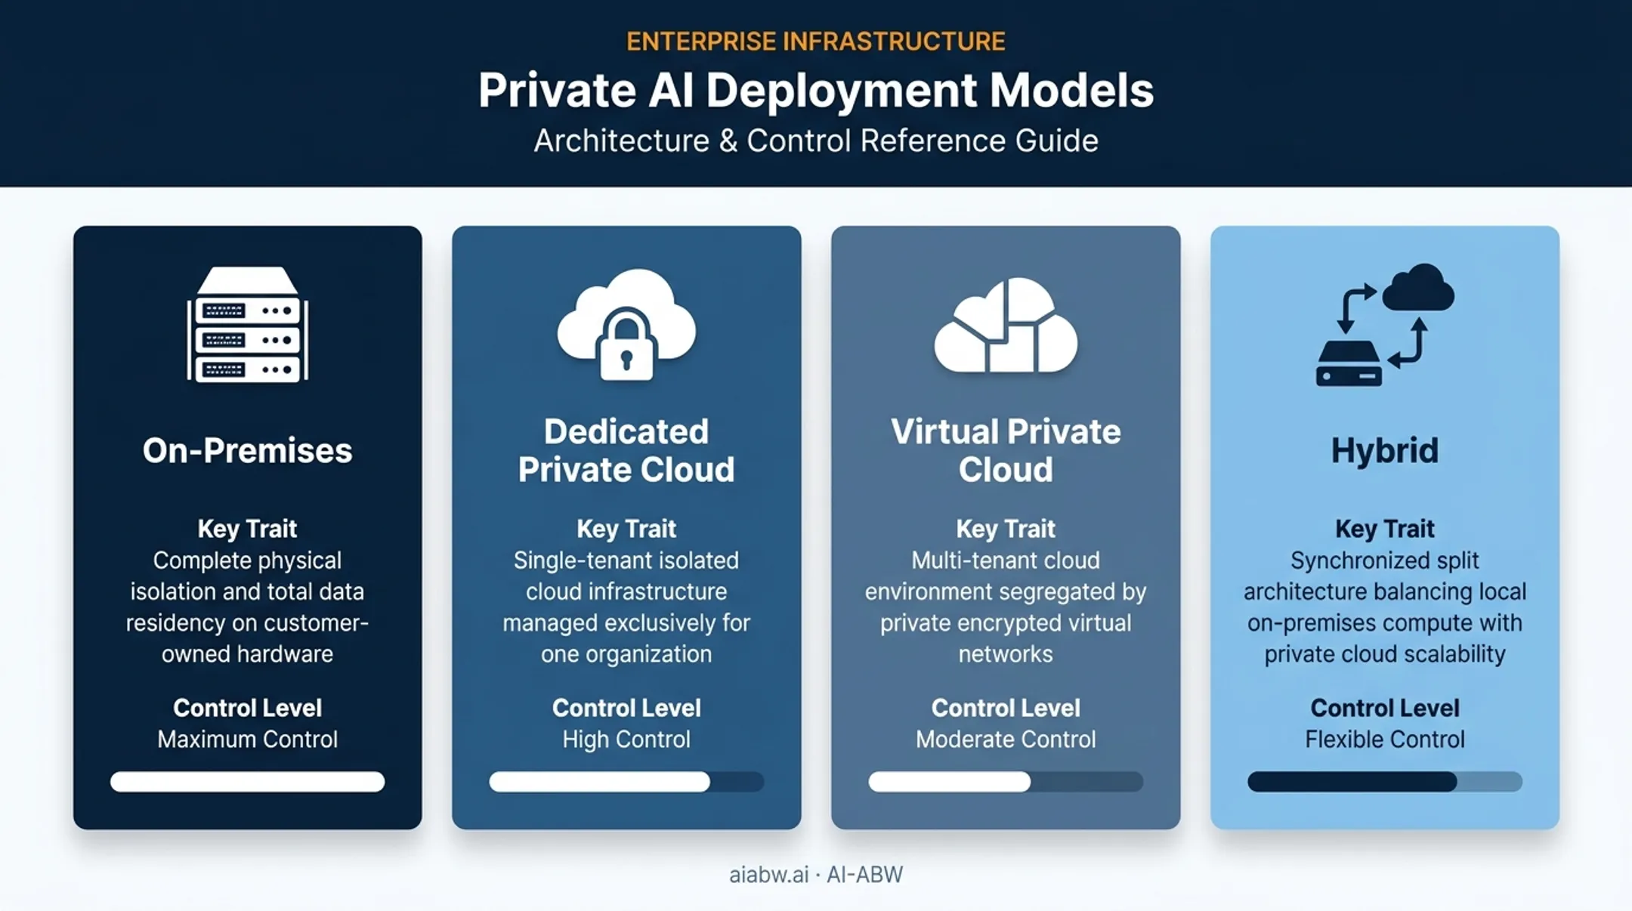This screenshot has height=911, width=1632.
Task: Click the Moderate Control progress bar
Action: (1006, 781)
